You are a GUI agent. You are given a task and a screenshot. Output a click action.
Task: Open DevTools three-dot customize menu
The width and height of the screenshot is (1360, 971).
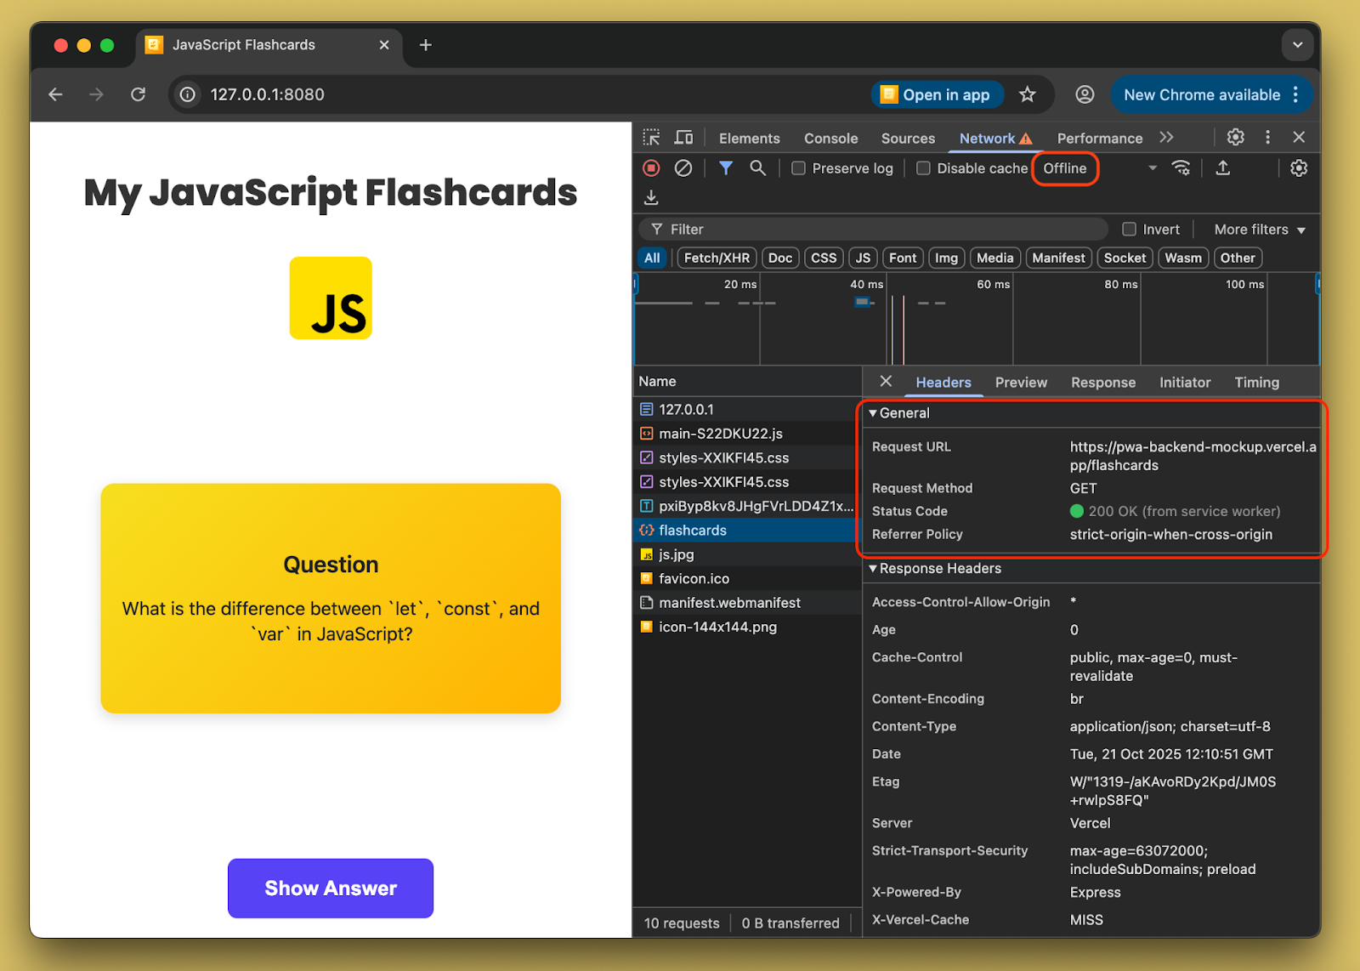[1267, 137]
